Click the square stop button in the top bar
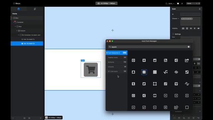The width and height of the screenshot is (213, 120). 178,3
